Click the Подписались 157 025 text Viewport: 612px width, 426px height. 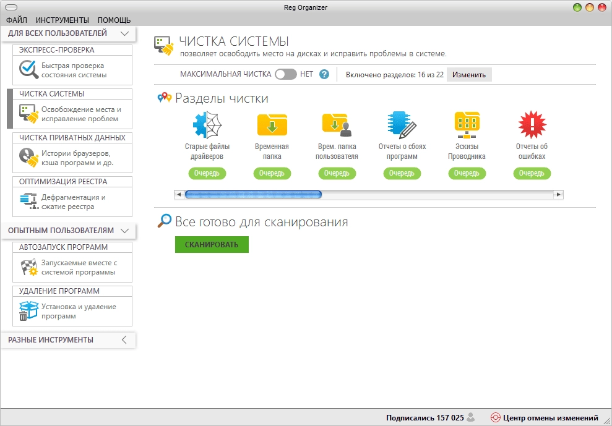pos(425,418)
